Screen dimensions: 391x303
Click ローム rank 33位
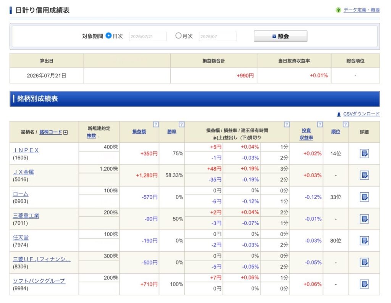[x=336, y=197]
